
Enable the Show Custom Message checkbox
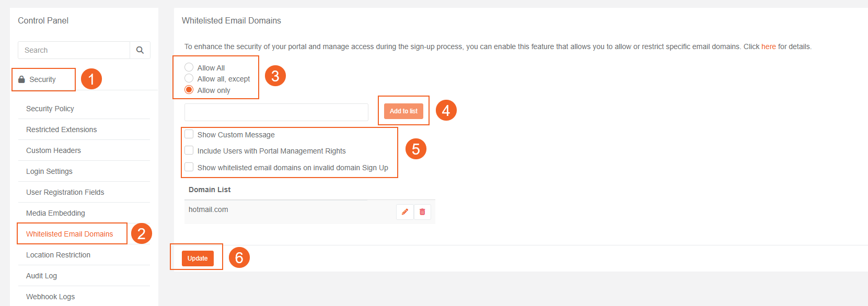[x=189, y=134]
